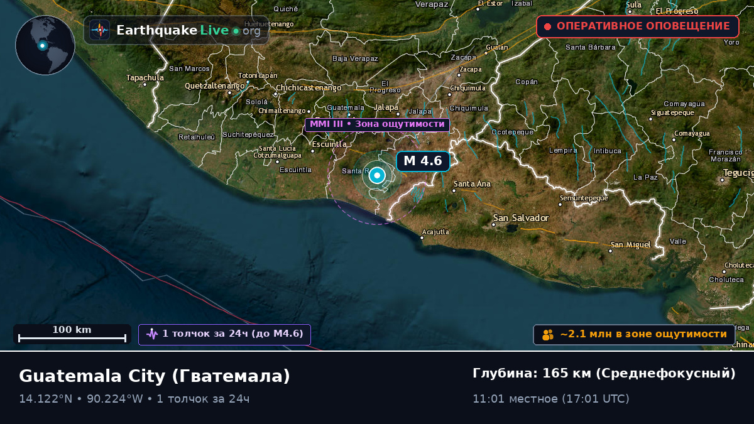Click the Retalhuleu label on the map
754x424 pixels.
197,137
